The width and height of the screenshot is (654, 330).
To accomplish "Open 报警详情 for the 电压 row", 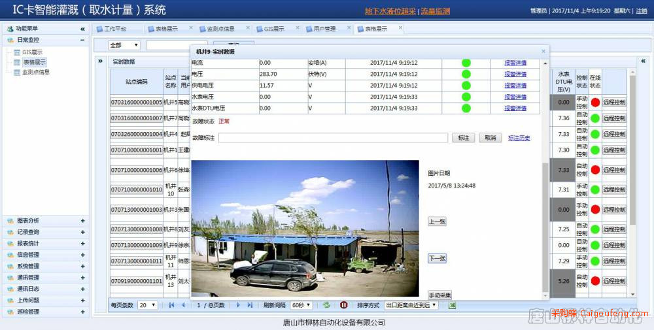I will (x=515, y=74).
